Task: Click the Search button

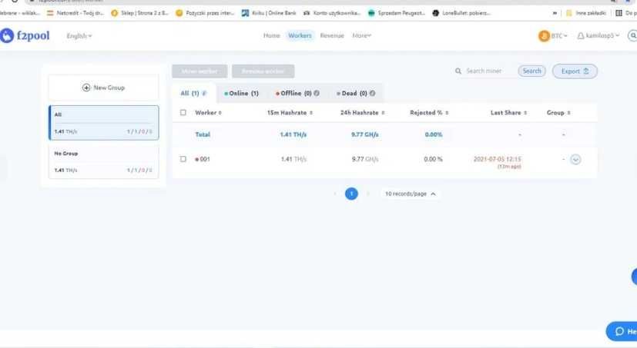Action: coord(531,71)
